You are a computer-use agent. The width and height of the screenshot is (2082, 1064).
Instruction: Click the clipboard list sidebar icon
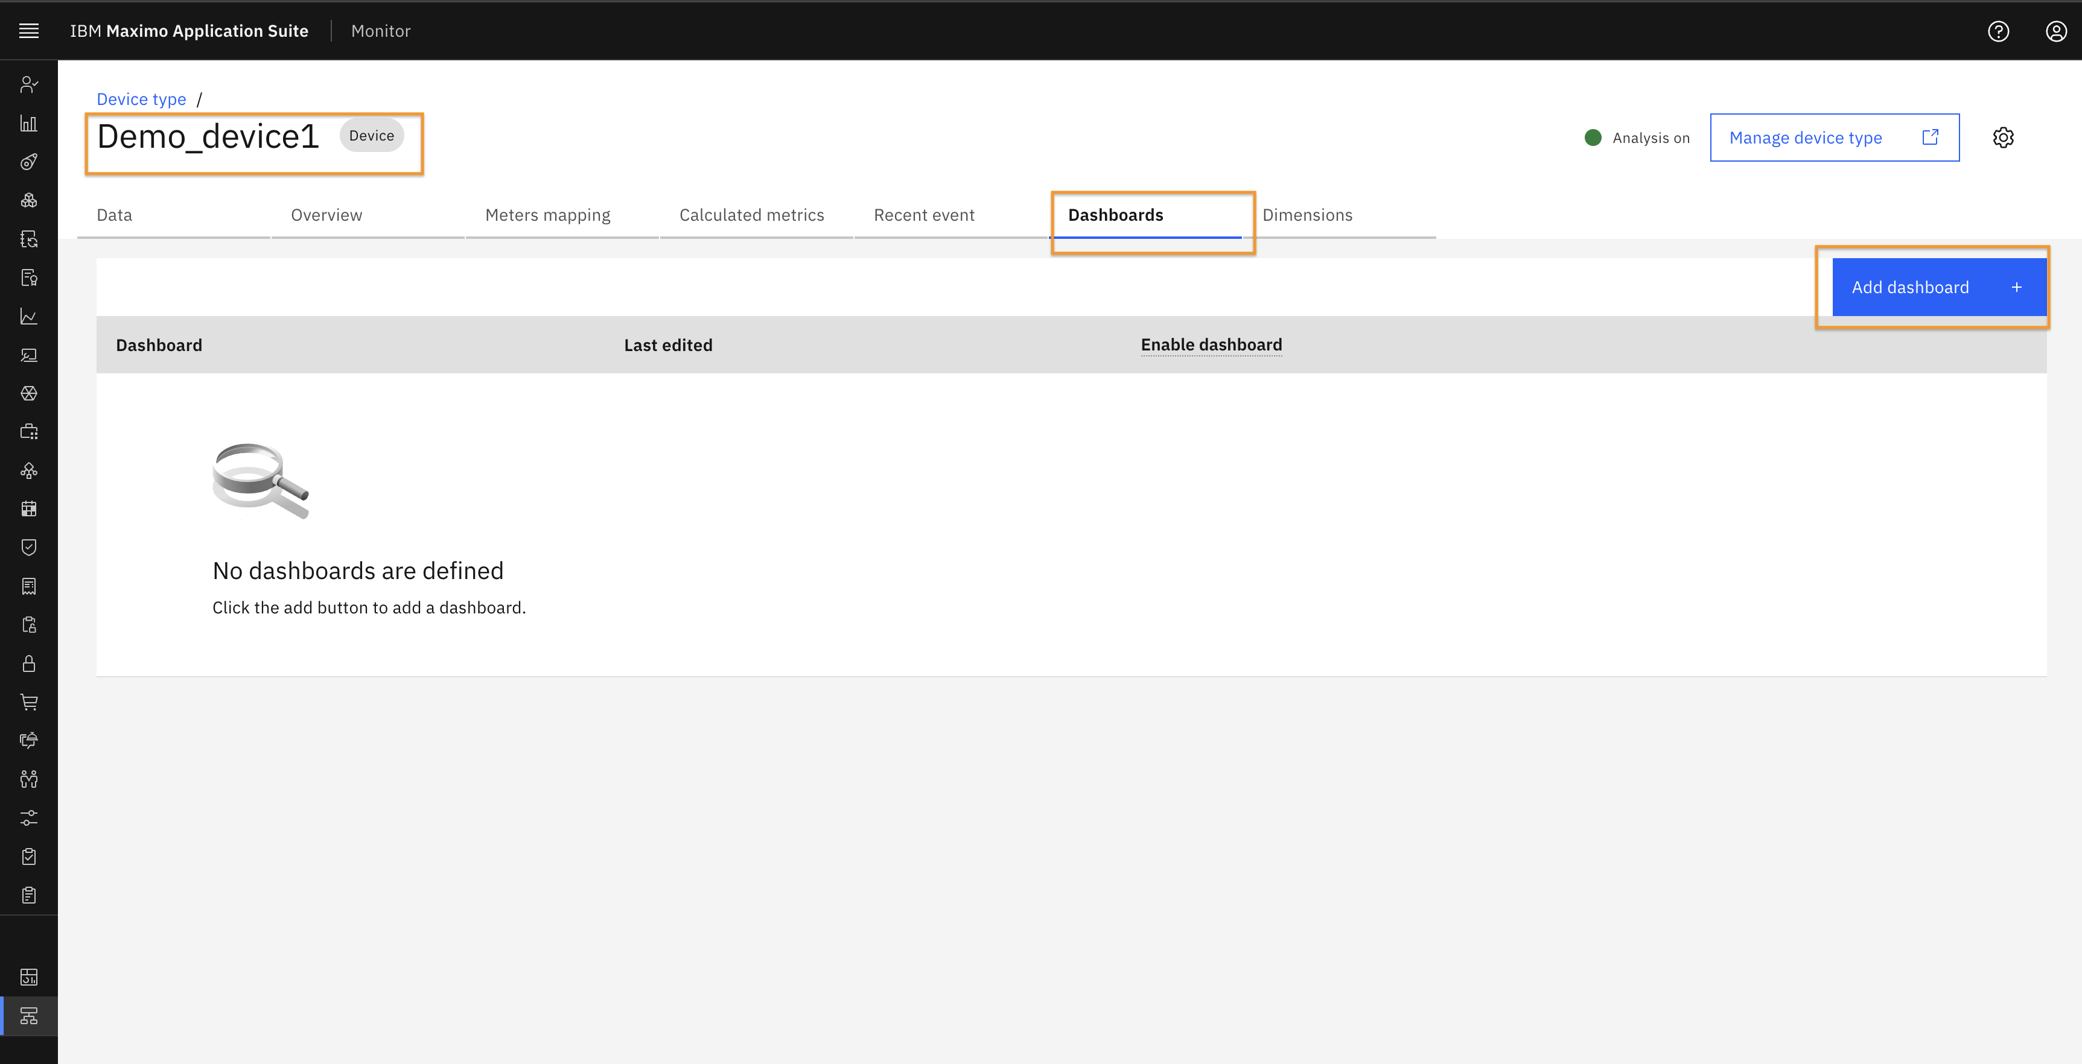tap(29, 895)
